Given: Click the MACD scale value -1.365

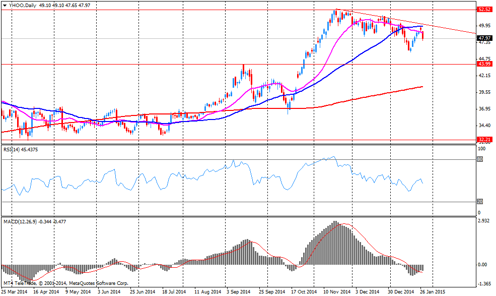Looking at the screenshot, I should point(484,283).
